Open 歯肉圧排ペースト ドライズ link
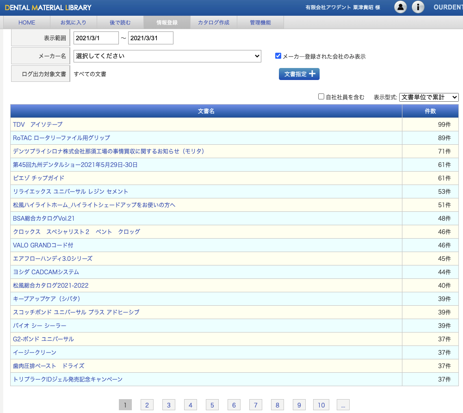The width and height of the screenshot is (463, 413). [x=49, y=366]
